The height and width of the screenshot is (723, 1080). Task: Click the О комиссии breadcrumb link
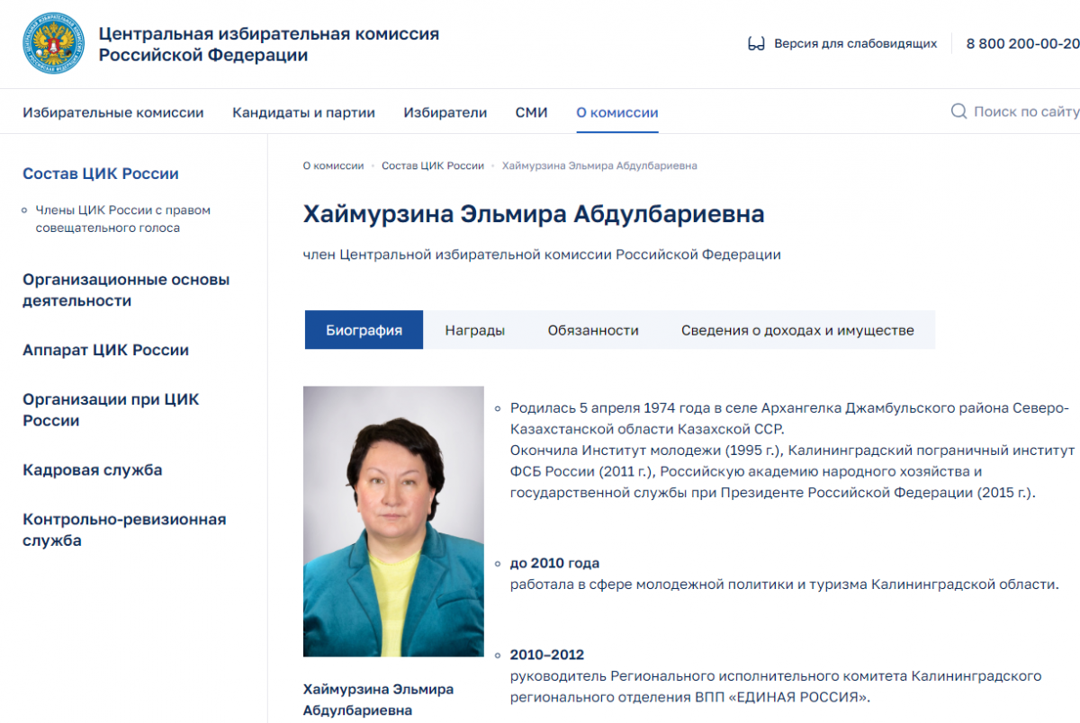tap(333, 165)
